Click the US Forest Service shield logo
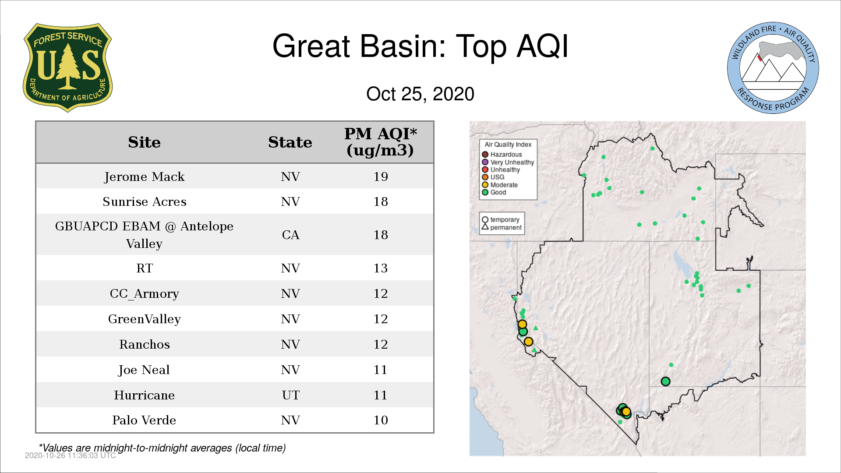Screen dimensions: 841x473 67,68
